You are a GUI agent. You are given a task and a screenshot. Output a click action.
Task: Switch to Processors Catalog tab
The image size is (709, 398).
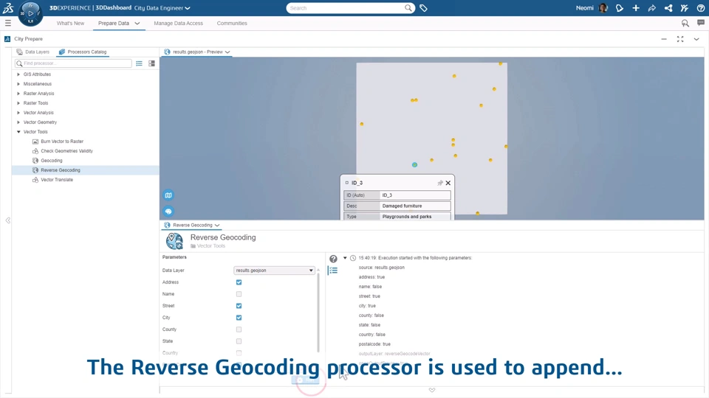click(x=83, y=52)
